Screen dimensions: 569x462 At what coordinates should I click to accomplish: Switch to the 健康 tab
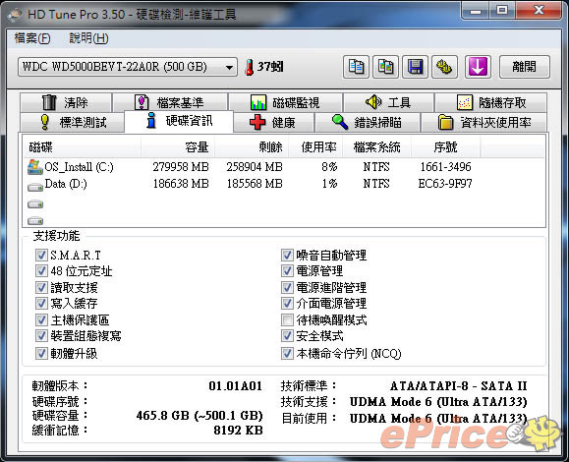tap(273, 122)
